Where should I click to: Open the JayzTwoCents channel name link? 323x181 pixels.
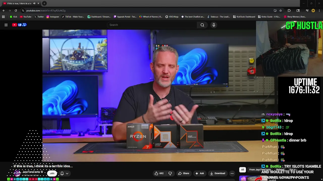pyautogui.click(x=31, y=172)
